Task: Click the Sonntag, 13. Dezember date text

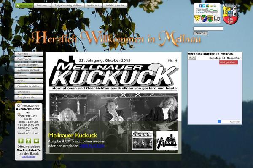Action: tap(225, 58)
